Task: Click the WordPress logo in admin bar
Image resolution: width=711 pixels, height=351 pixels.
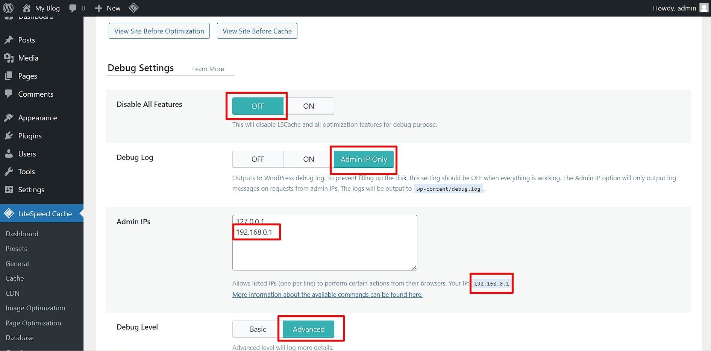Action: (8, 8)
